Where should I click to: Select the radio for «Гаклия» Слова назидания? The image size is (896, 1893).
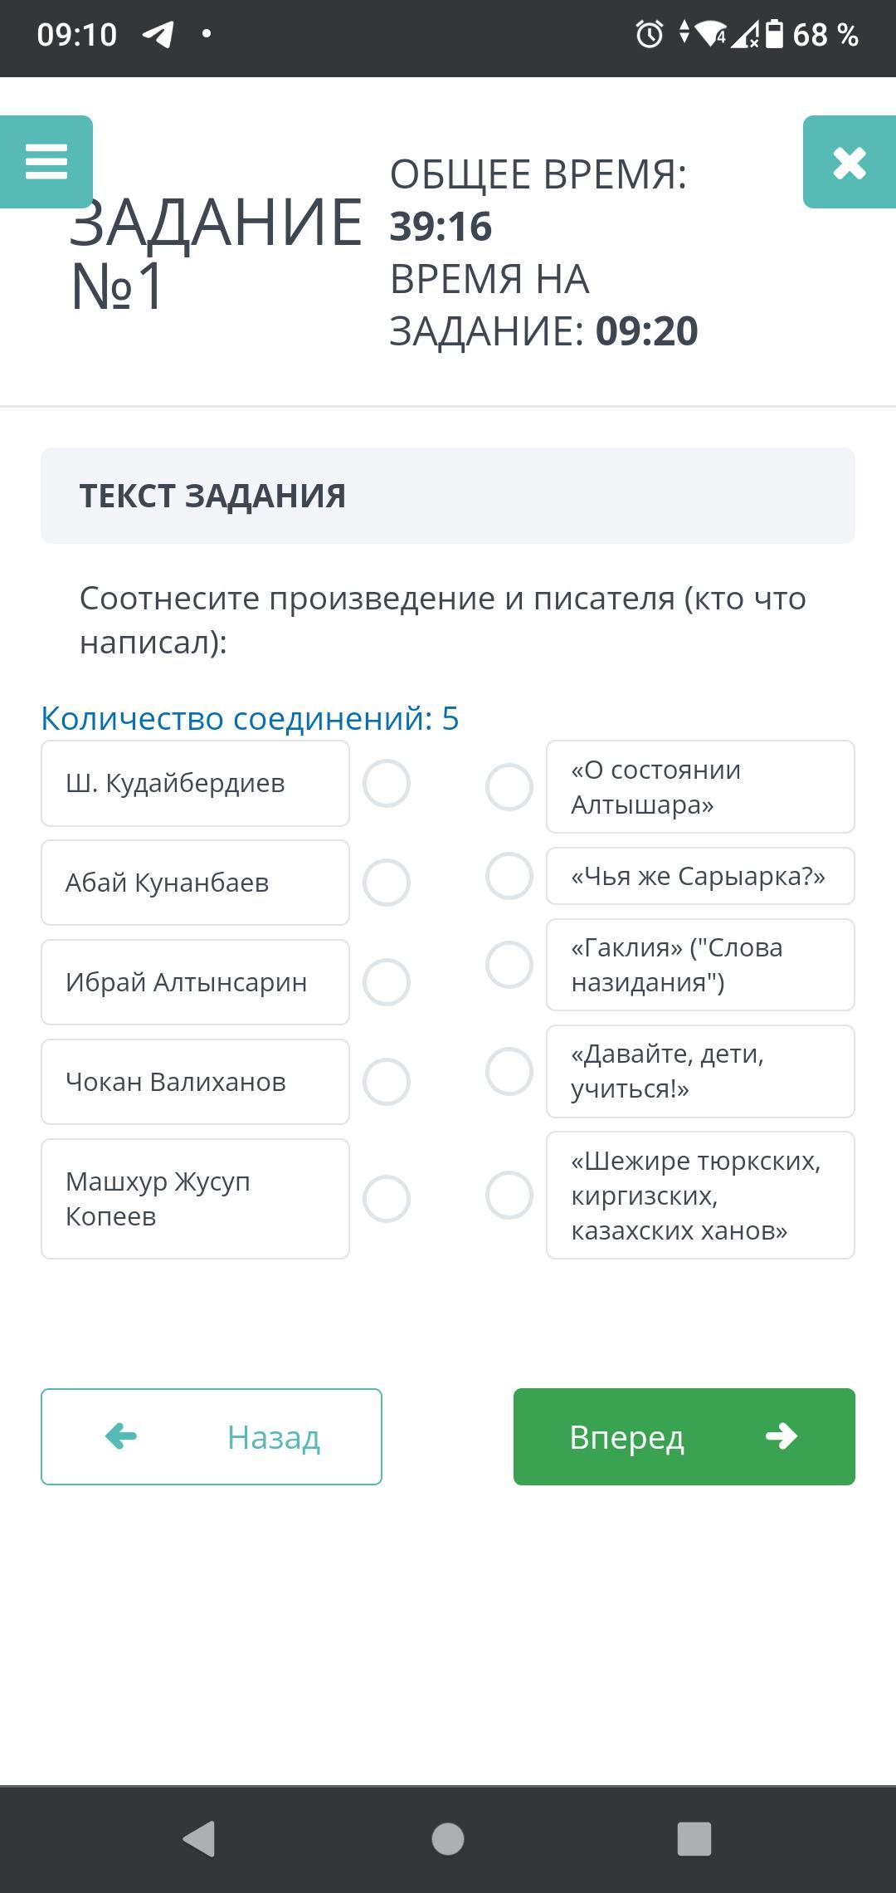509,965
